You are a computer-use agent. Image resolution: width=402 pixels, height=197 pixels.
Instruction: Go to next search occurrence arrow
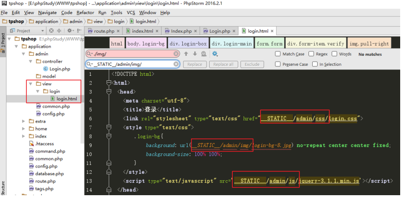tap(195, 54)
